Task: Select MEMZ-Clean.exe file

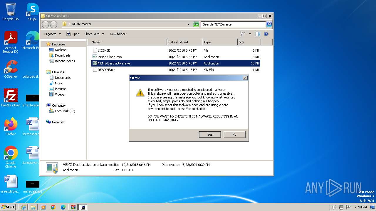Action: [176, 57]
